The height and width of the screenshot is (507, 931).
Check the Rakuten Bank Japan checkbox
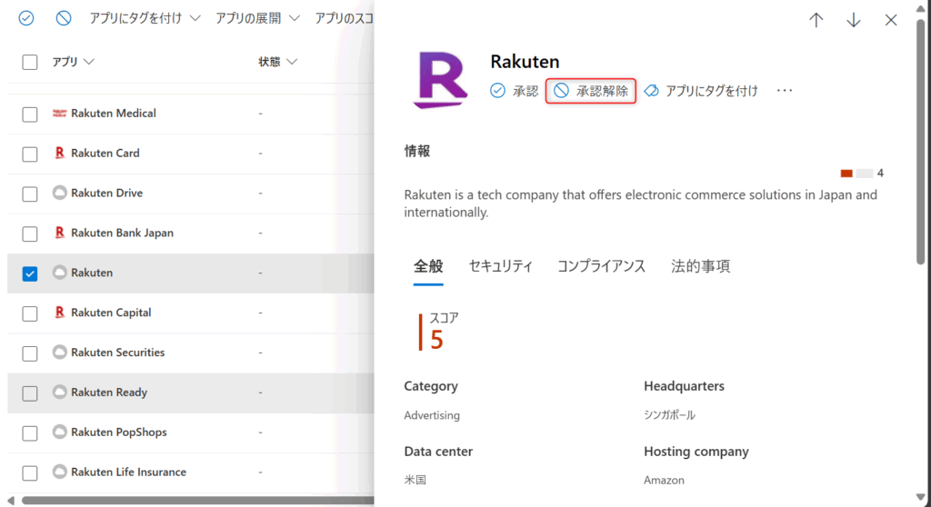30,234
